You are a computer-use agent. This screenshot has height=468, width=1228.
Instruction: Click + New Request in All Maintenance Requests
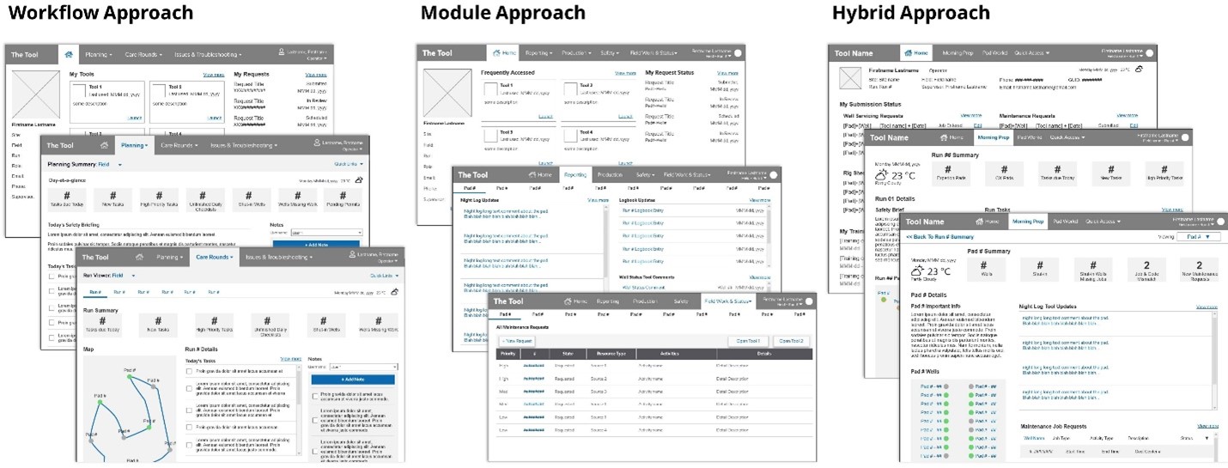(518, 341)
